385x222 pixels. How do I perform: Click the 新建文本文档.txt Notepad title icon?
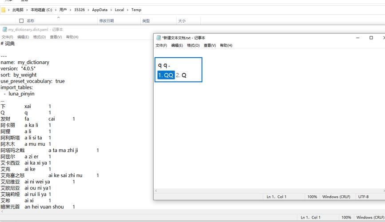(159, 38)
